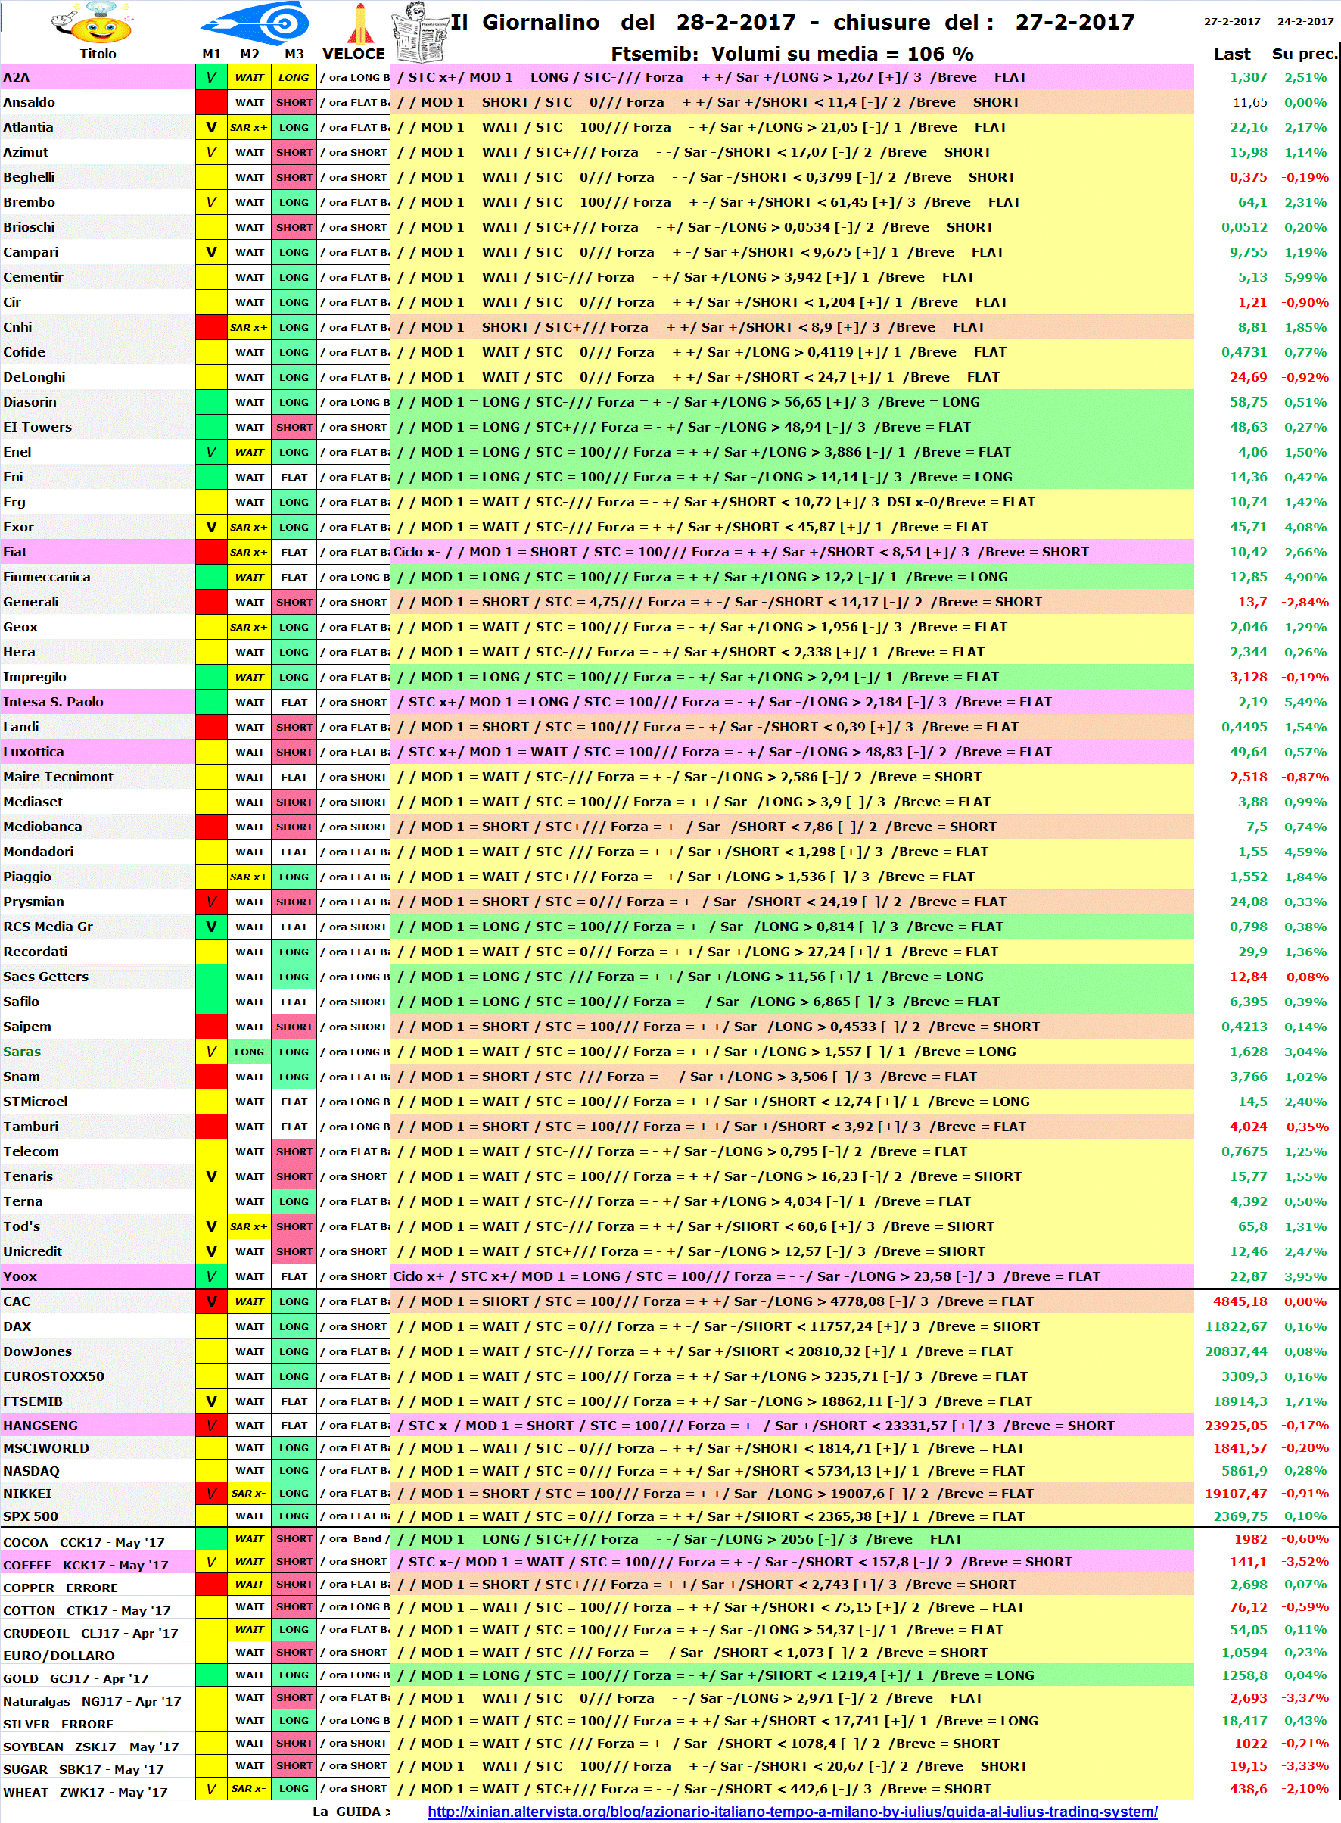The height and width of the screenshot is (1823, 1341).
Task: Click the 'La GUIDA >' label
Action: pyautogui.click(x=351, y=1812)
